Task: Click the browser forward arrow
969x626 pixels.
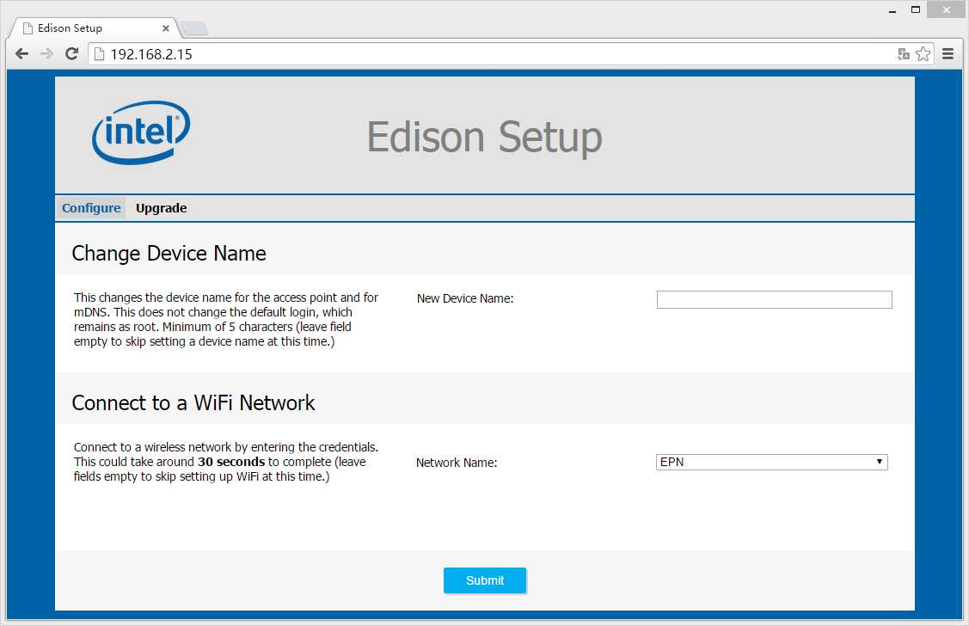Action: (x=46, y=54)
